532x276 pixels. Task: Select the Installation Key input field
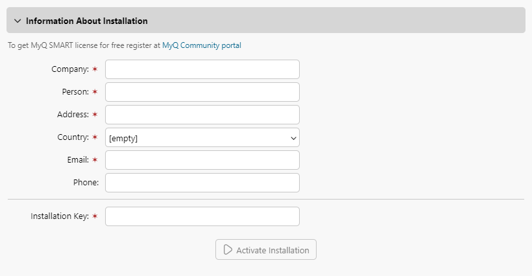[x=202, y=216]
